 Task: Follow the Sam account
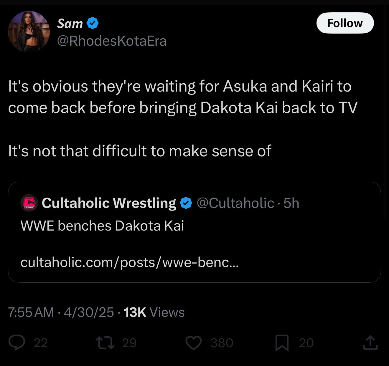345,23
